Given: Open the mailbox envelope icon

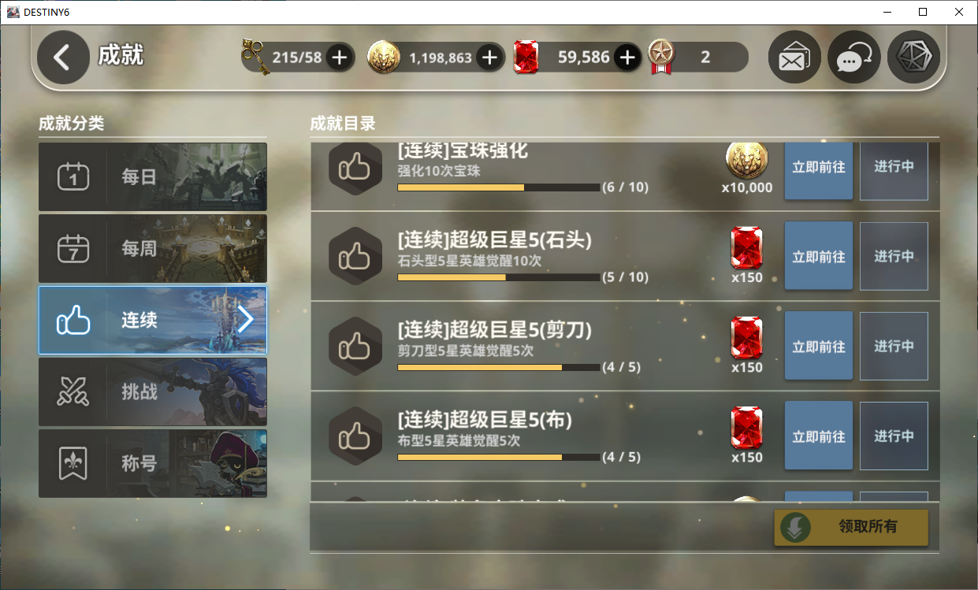Looking at the screenshot, I should [x=794, y=58].
